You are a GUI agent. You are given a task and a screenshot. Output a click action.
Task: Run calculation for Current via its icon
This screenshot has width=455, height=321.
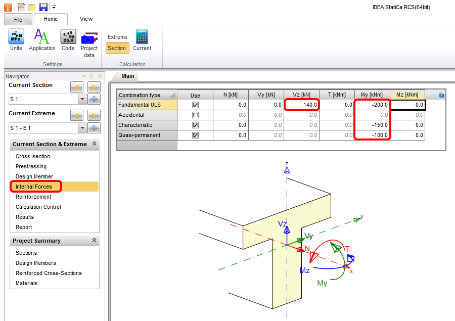coord(142,37)
